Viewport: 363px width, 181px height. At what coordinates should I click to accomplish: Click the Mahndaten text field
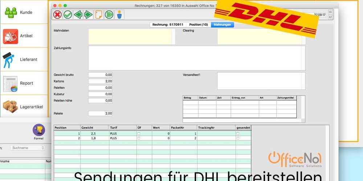[x=131, y=37]
